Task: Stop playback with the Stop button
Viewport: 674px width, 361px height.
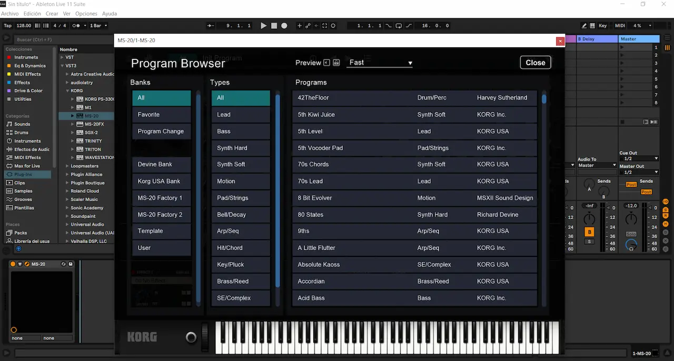Action: pos(274,25)
